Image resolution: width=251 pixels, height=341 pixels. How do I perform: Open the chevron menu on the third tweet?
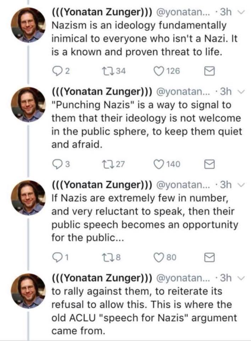pyautogui.click(x=241, y=185)
